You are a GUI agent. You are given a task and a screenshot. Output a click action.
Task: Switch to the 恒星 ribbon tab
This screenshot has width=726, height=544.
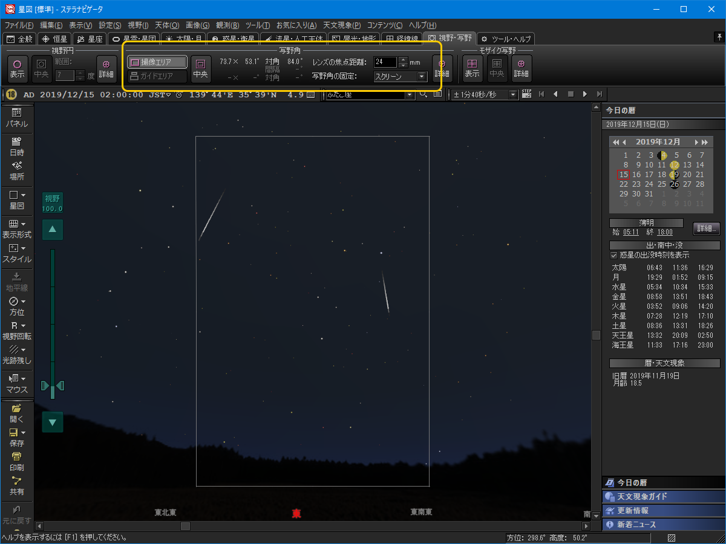tap(54, 39)
